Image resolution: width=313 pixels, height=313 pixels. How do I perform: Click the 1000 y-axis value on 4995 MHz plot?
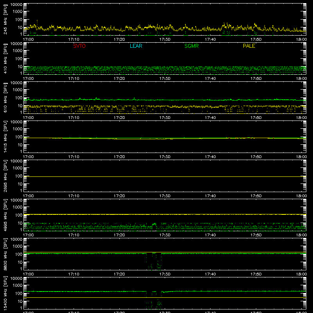(18, 207)
